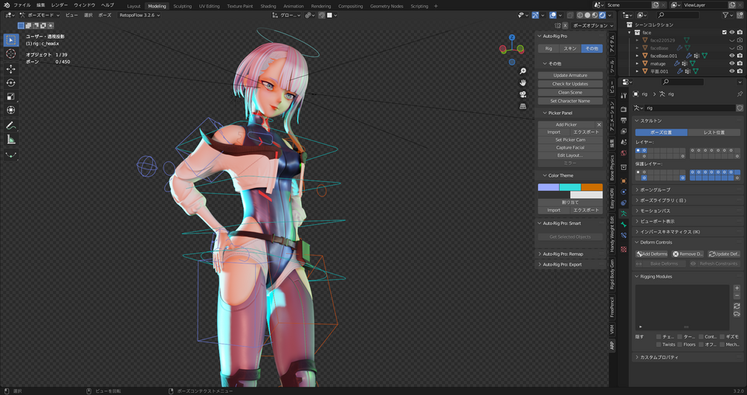The height and width of the screenshot is (395, 747).
Task: Activate the Annotate pencil tool
Action: (11, 125)
